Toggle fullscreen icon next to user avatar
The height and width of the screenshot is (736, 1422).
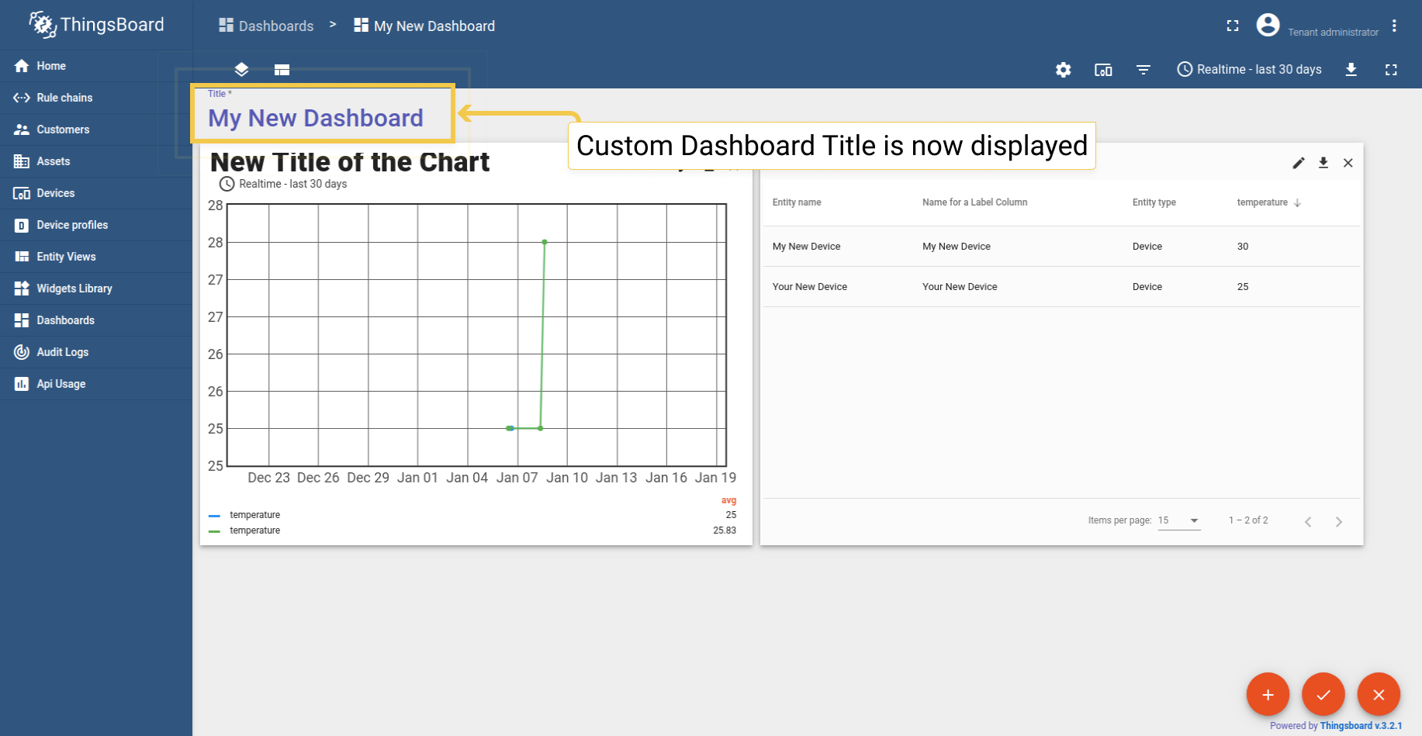(1233, 26)
